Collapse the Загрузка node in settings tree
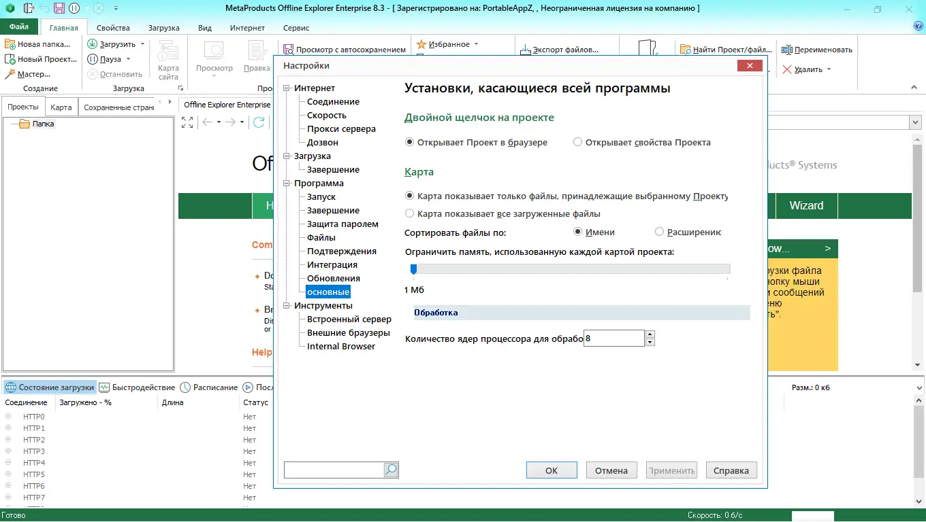 [287, 156]
